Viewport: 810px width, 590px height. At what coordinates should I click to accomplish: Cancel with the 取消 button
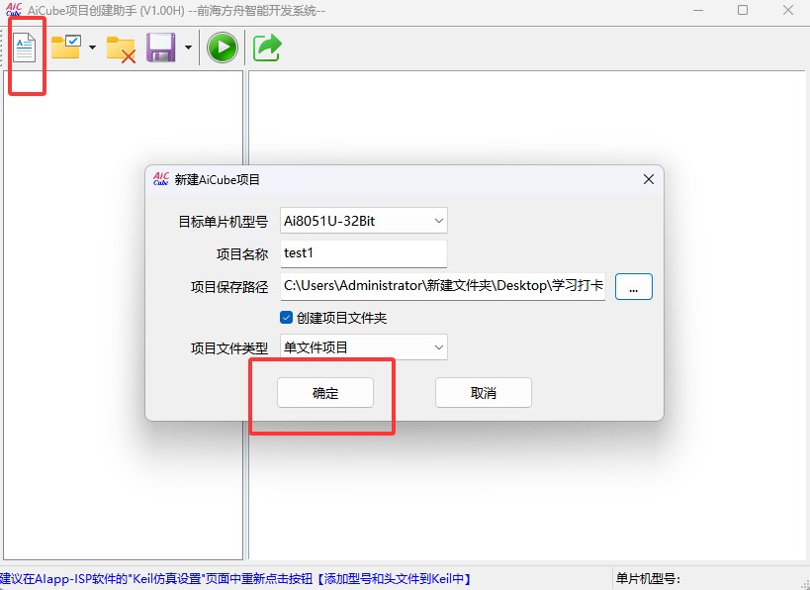(x=483, y=392)
